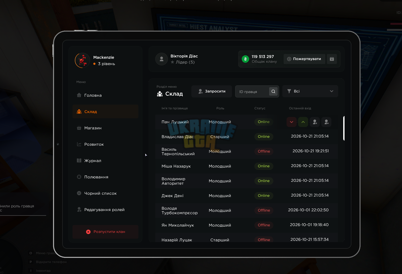Open the Всі filter dropdown
The width and height of the screenshot is (402, 274).
(x=310, y=91)
